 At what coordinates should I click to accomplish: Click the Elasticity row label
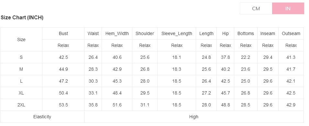tap(42, 117)
